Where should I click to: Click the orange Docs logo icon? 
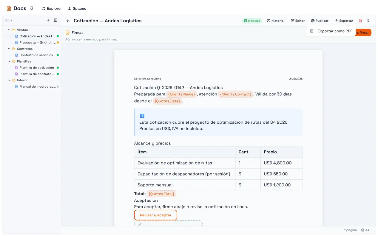[9, 8]
